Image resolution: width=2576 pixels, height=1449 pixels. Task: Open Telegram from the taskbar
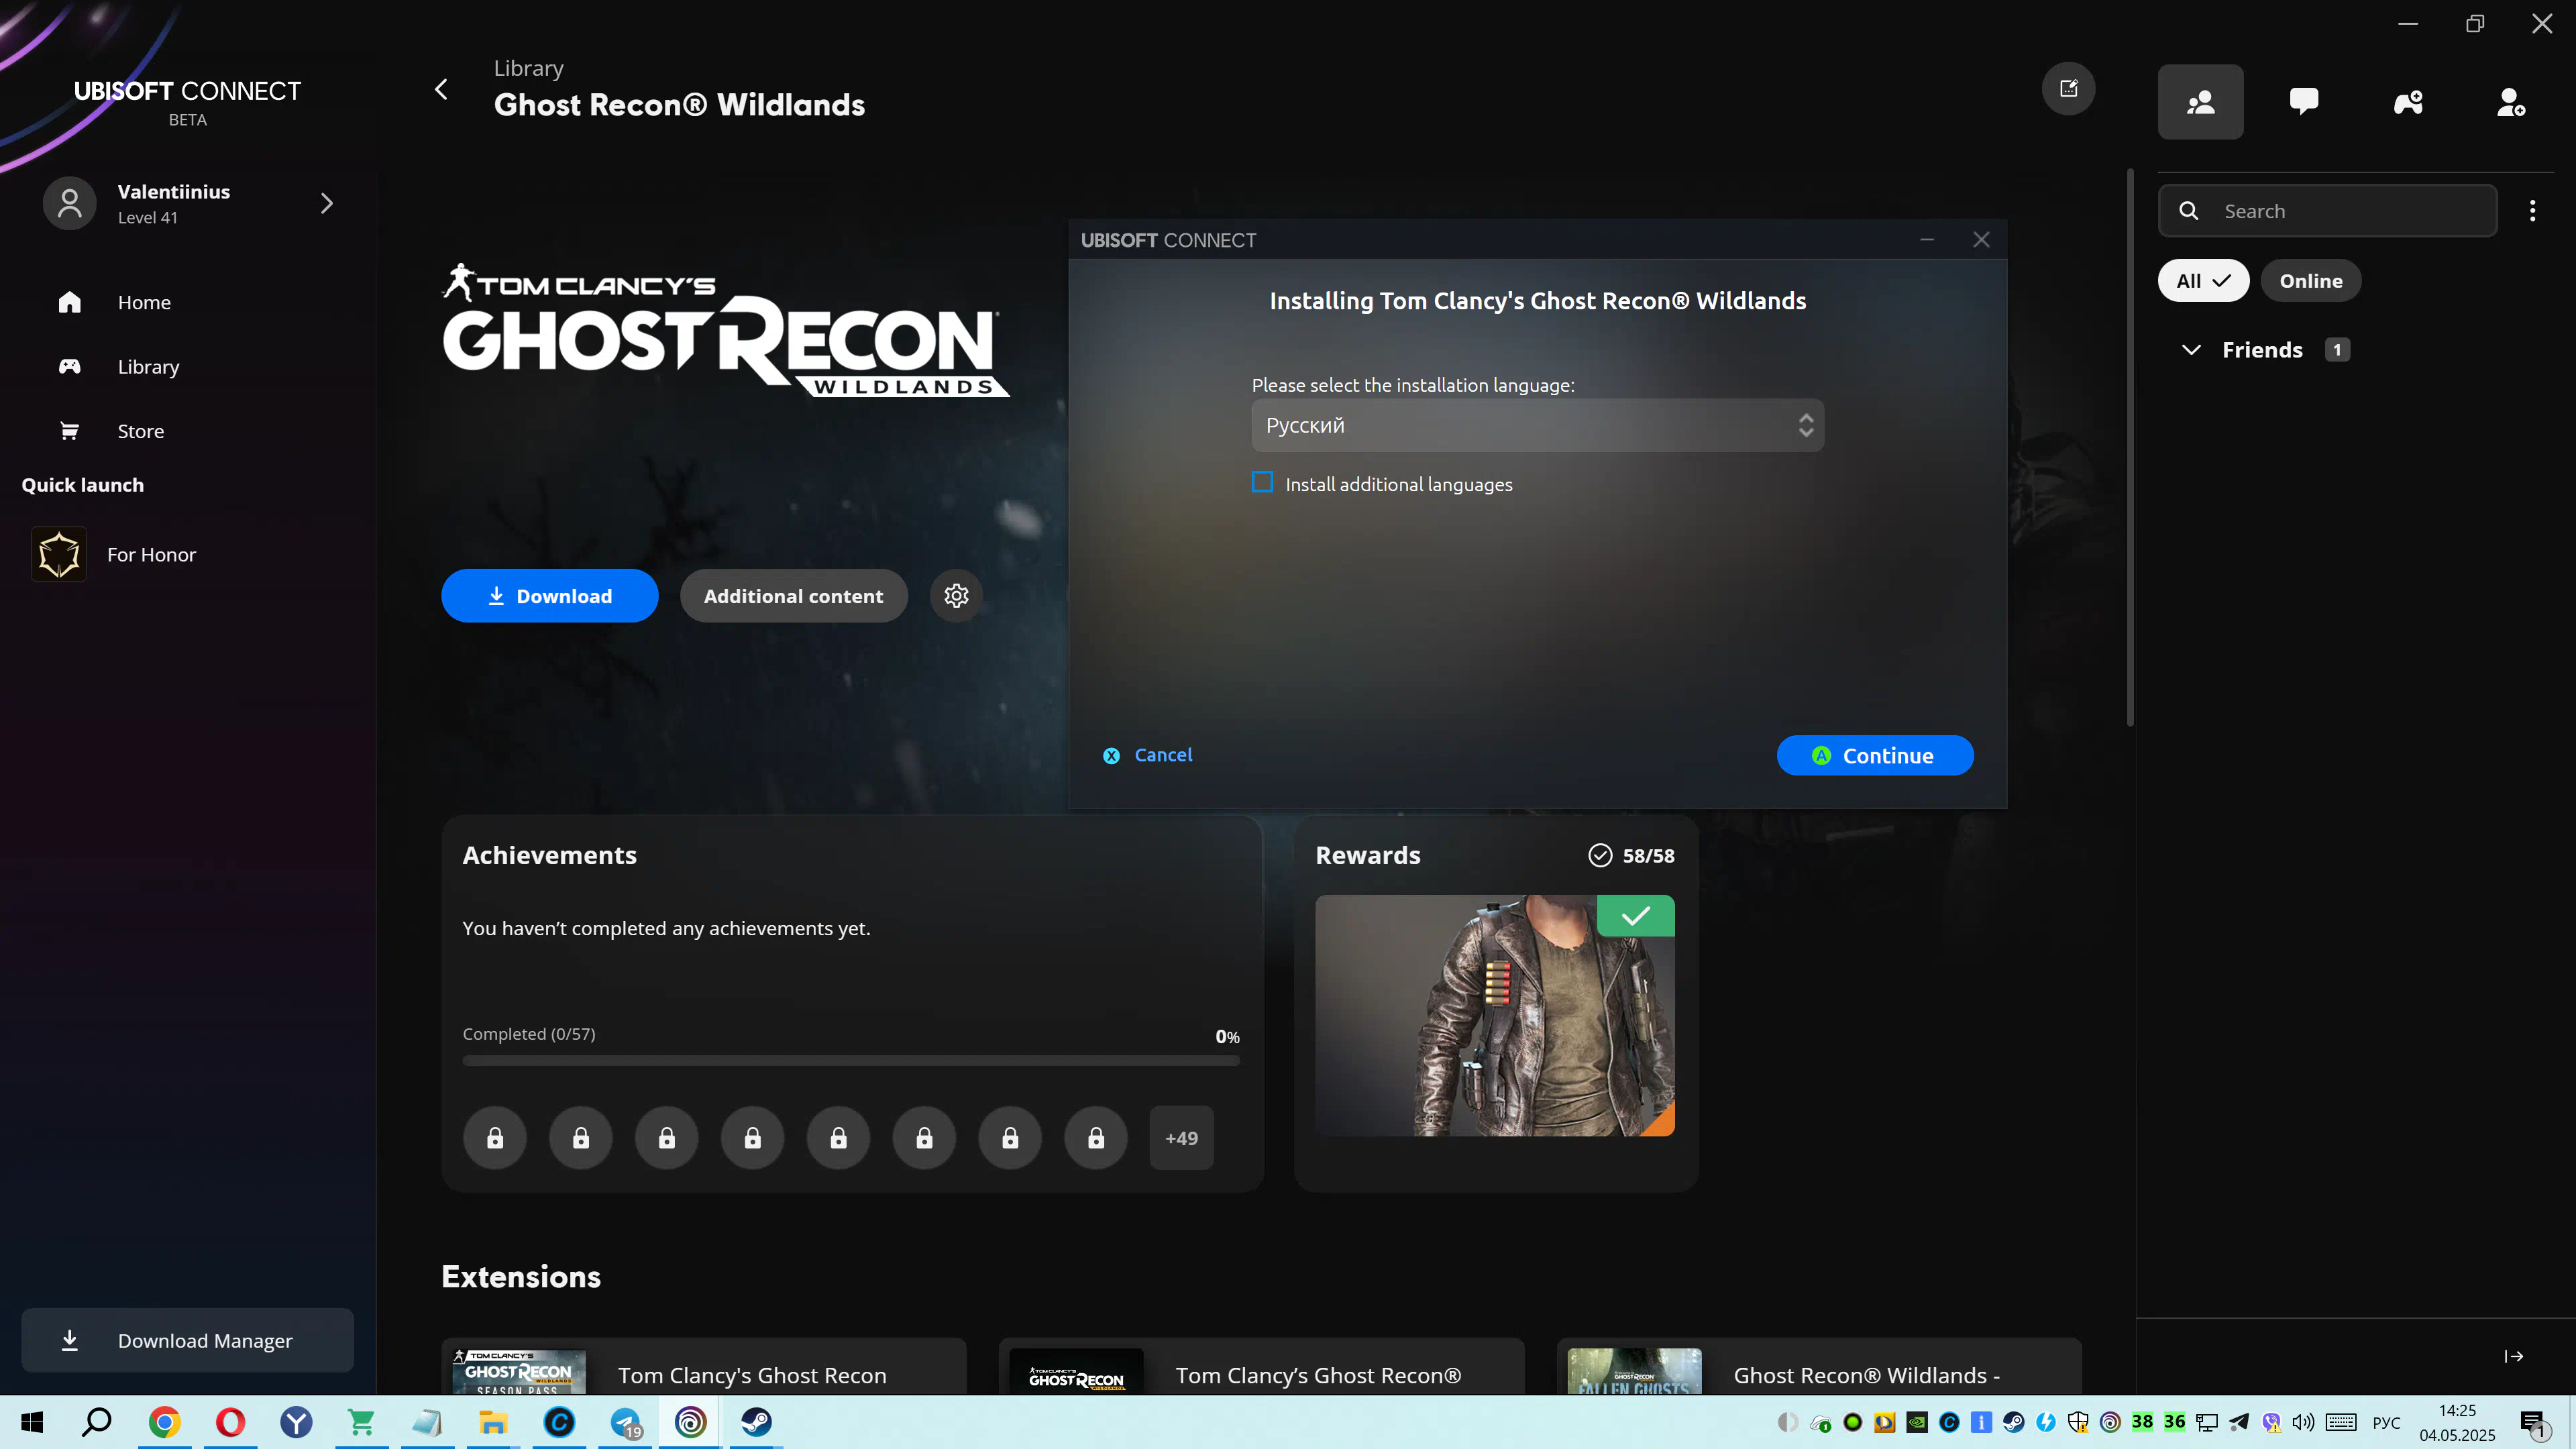(x=625, y=1422)
